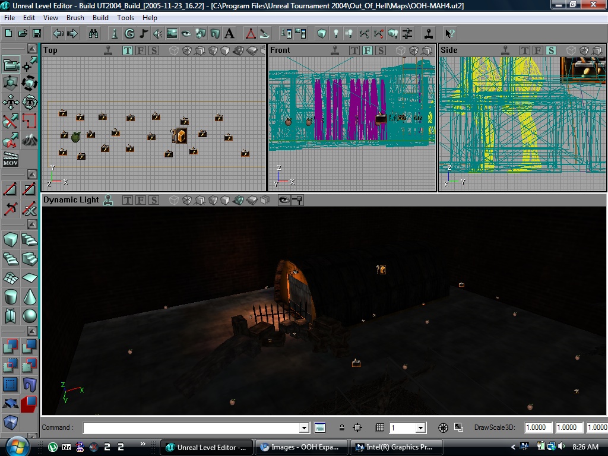
Task: Show hidden system tray icons arrow
Action: (x=513, y=447)
